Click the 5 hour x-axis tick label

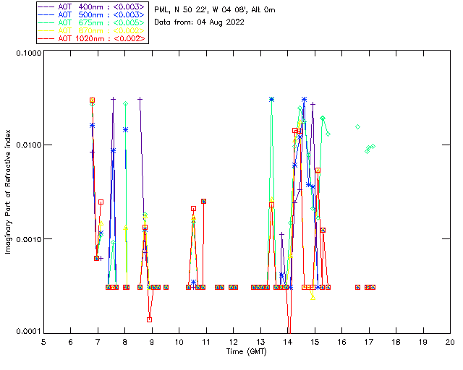43,342
